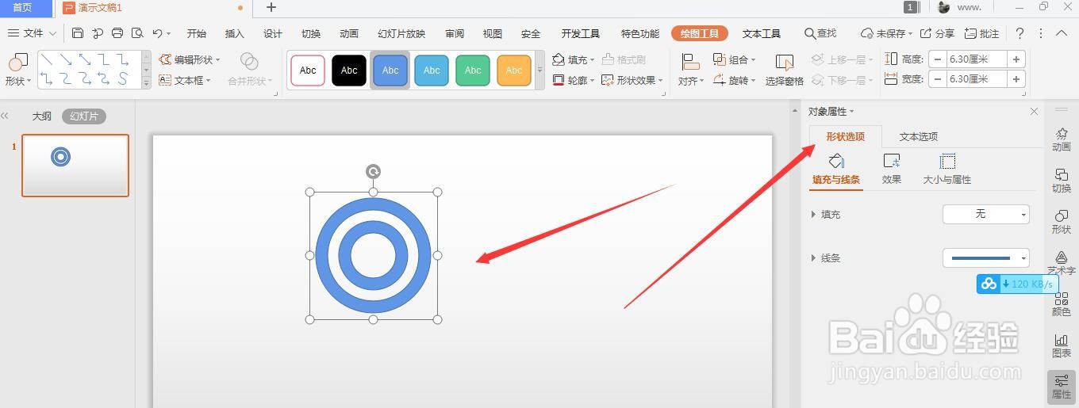Click 查找 search button
The height and width of the screenshot is (408, 1079).
point(820,33)
